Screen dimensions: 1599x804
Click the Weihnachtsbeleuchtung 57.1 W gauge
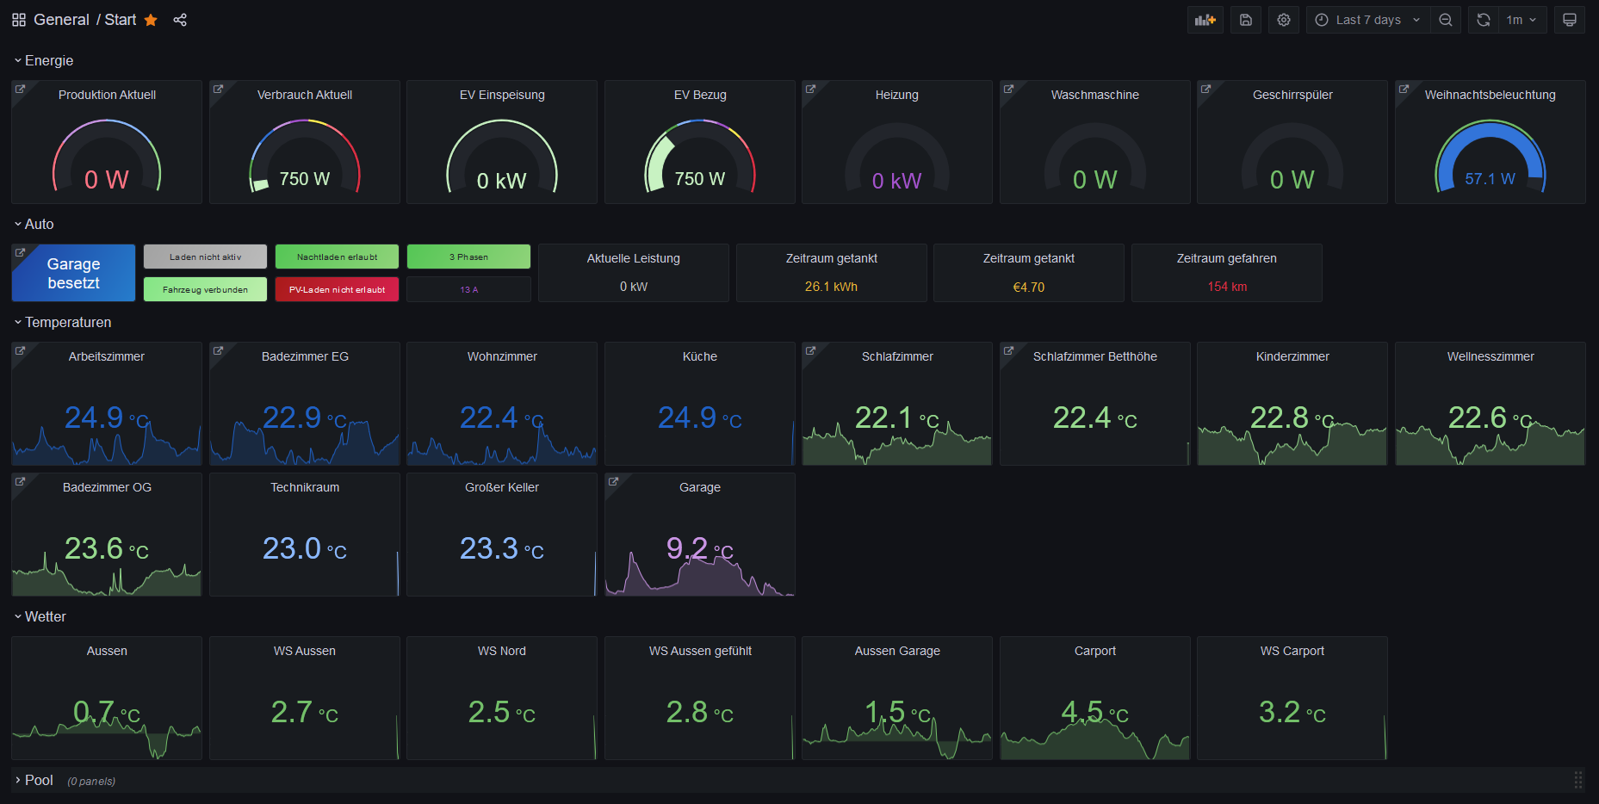[x=1491, y=156]
